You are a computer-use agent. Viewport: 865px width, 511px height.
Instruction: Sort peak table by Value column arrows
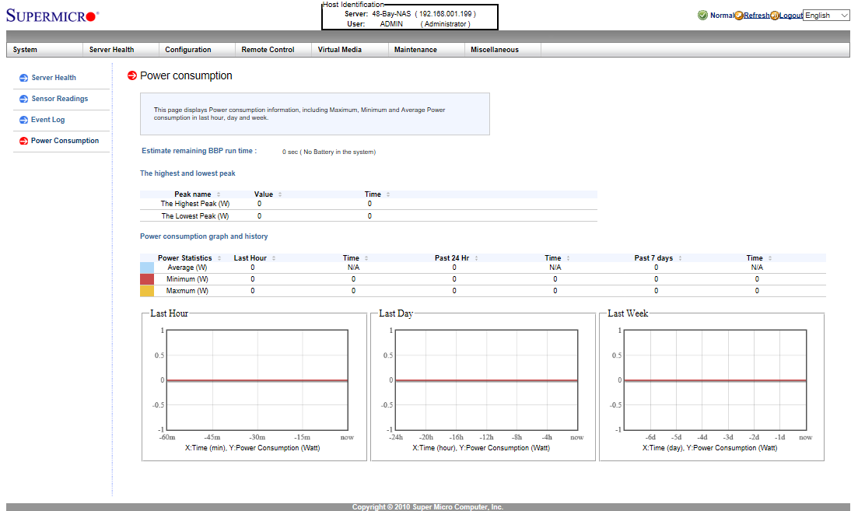coord(280,194)
